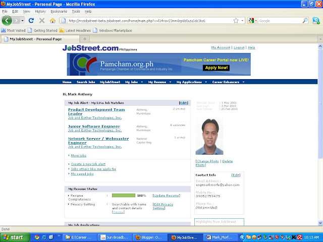Open My saved jobs link
The height and width of the screenshot is (242, 323).
coord(82,174)
